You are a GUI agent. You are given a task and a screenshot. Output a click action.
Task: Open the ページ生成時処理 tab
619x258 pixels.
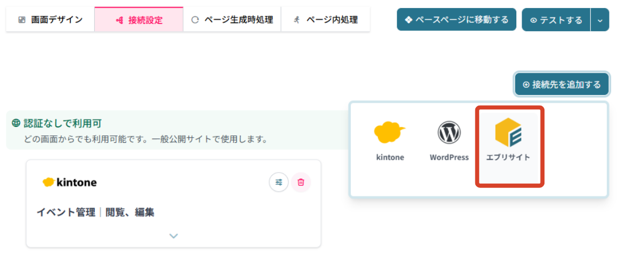232,20
